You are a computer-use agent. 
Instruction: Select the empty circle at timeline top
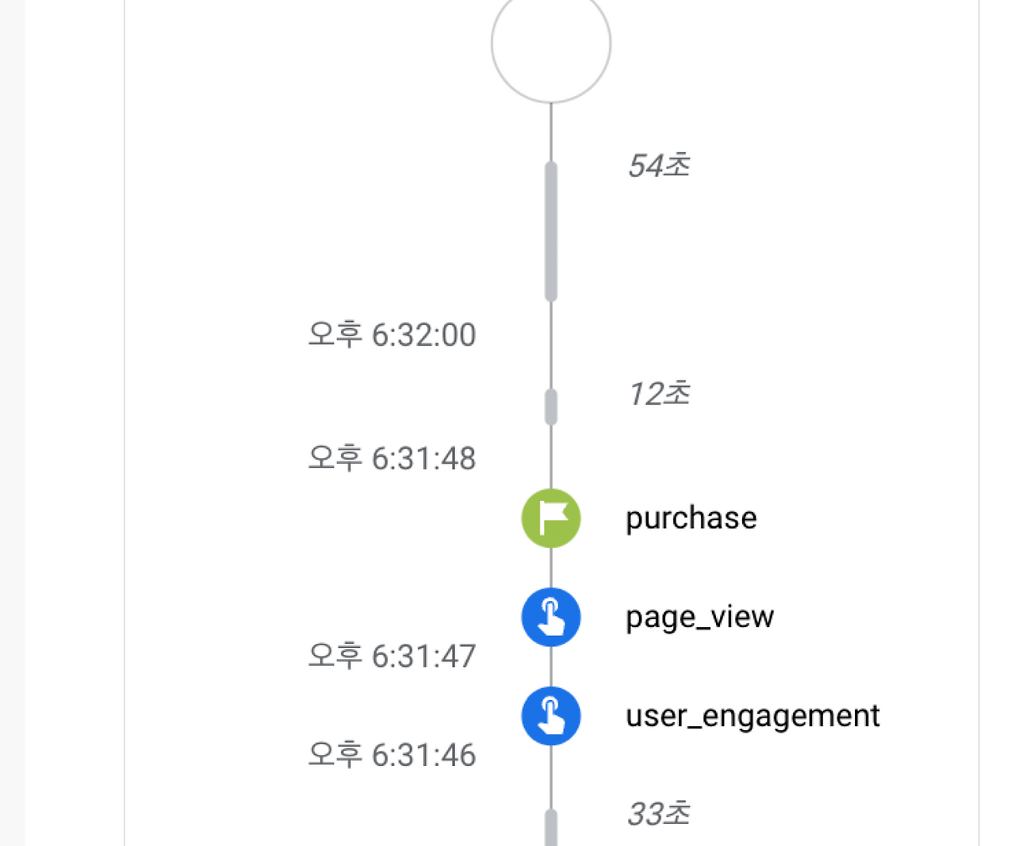point(551,44)
